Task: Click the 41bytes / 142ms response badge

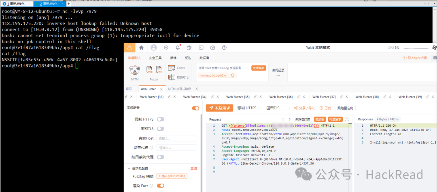Action: (x=388, y=119)
